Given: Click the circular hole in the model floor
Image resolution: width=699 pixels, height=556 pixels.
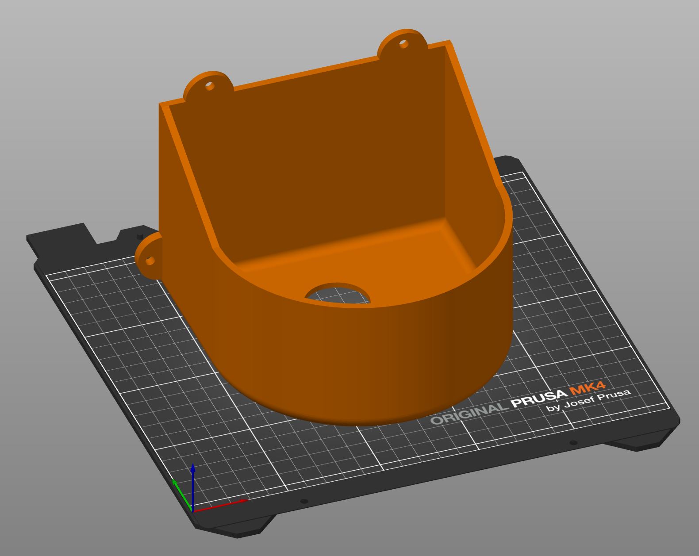Looking at the screenshot, I should (x=338, y=294).
